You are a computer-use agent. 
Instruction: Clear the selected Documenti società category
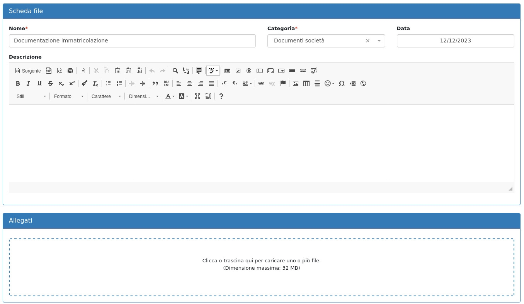[367, 41]
